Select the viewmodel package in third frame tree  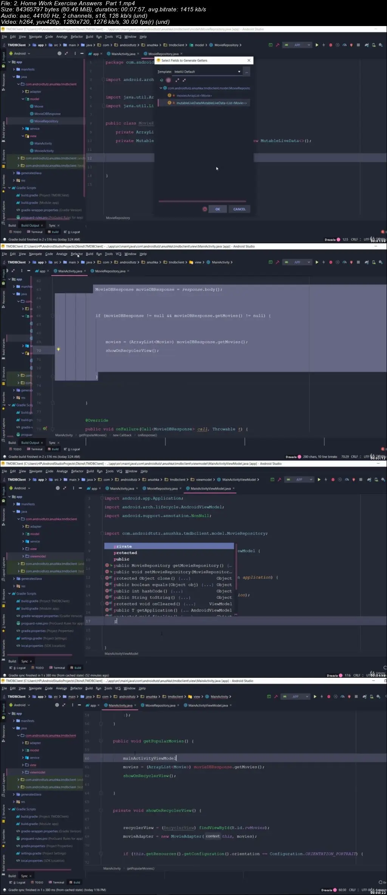pos(38,556)
